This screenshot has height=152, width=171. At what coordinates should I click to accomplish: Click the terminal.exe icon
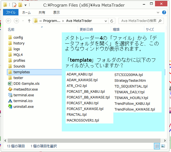coord(10,95)
